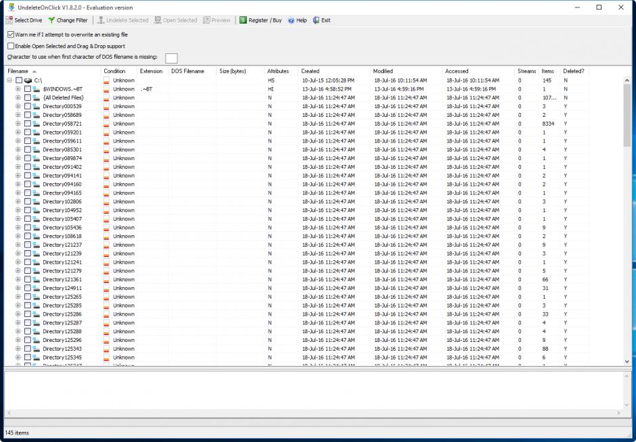Screen dimensions: 636x442
Task: Click the Streams column header
Action: [526, 71]
